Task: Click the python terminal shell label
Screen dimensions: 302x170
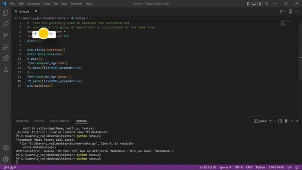Action: [260, 121]
